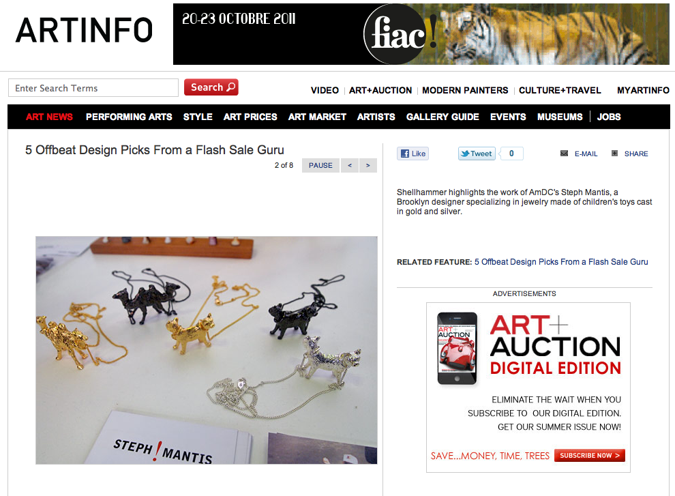Advance to next slide arrow
The height and width of the screenshot is (496, 675).
(x=368, y=166)
